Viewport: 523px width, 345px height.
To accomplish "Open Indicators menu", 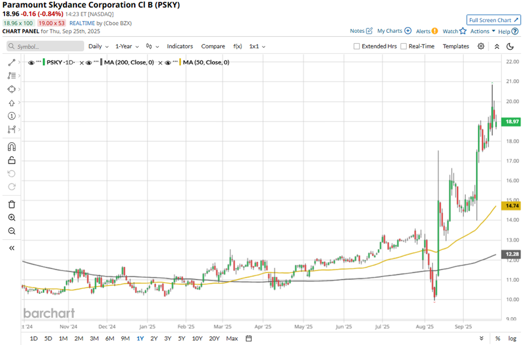I will (x=180, y=46).
